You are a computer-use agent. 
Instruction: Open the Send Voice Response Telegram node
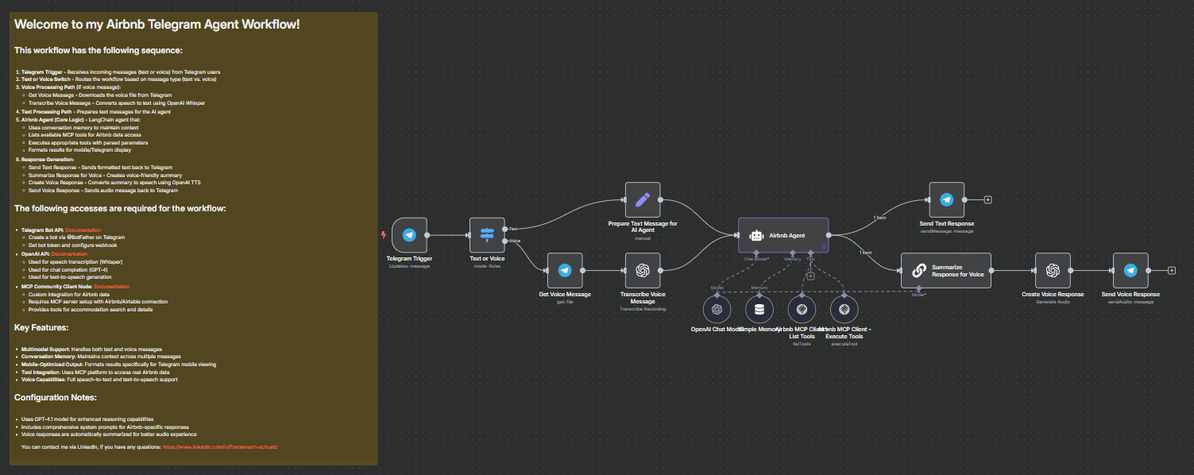click(x=1130, y=271)
